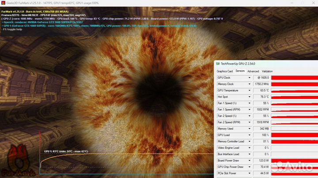Screen dimensions: 318x178
Task: Click the OpenGL renderer info line
Action: point(42,22)
